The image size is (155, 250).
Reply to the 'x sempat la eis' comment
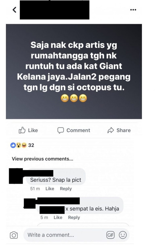74,217
